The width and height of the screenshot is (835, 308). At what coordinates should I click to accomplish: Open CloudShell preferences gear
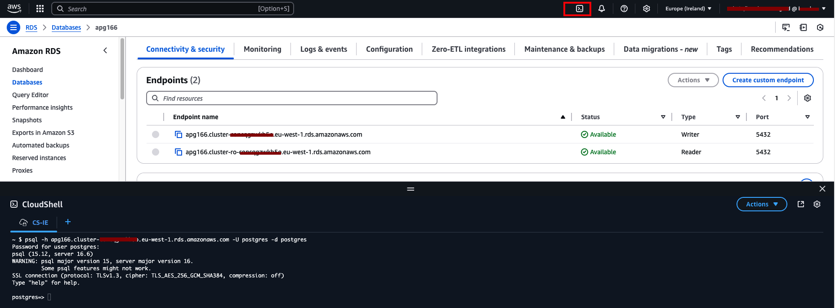817,204
